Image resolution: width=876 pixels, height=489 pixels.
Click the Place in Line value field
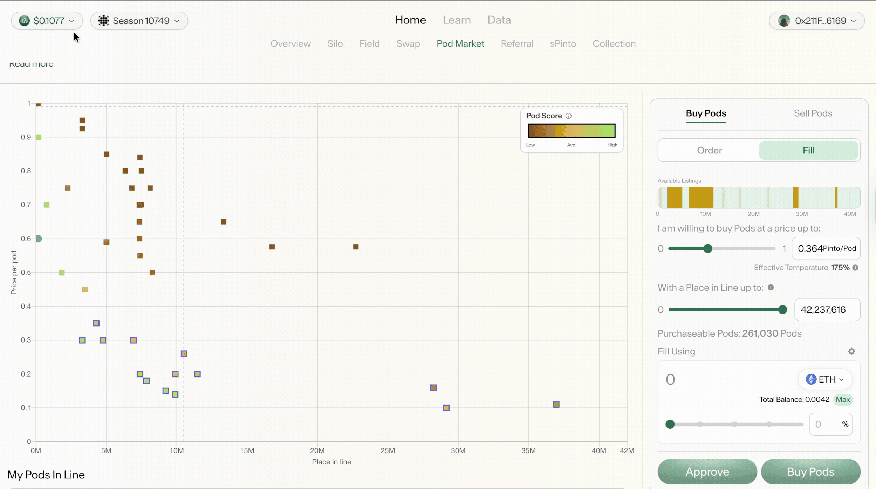(x=827, y=310)
